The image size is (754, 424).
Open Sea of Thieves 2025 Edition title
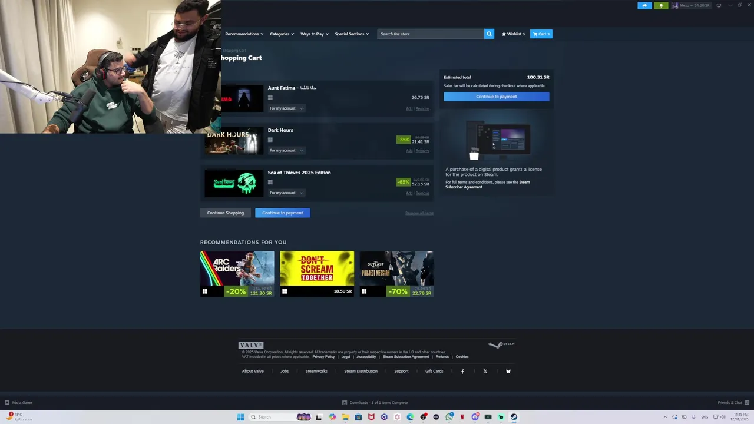coord(299,173)
